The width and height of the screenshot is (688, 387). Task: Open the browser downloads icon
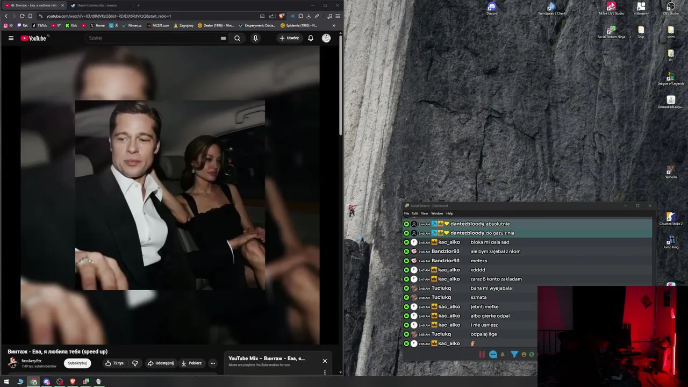309,16
